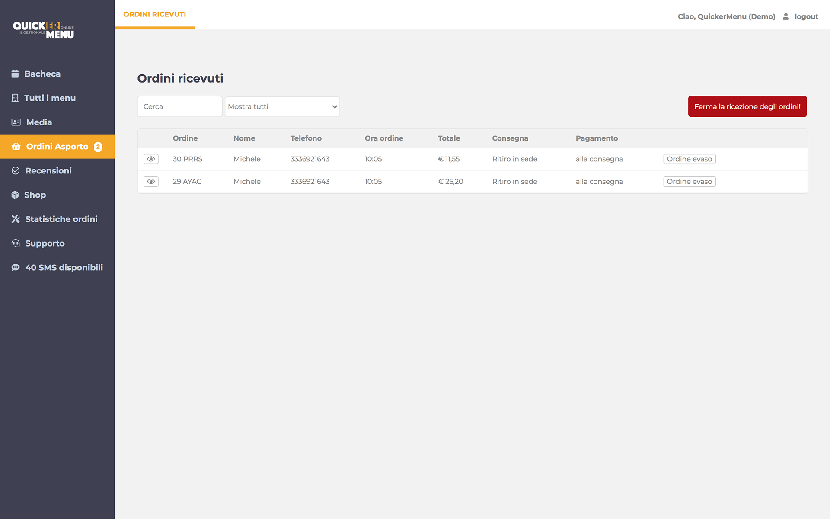Open the Mostra tutti filter dropdown
The width and height of the screenshot is (830, 519).
click(x=282, y=106)
